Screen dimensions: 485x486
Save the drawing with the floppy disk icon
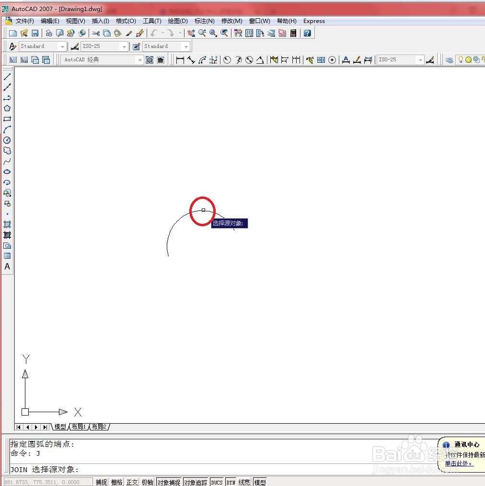pos(35,33)
